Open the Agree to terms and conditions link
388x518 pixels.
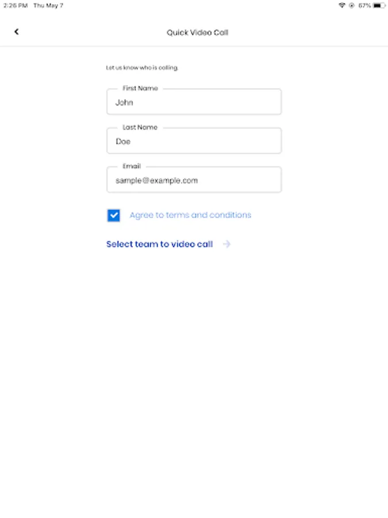pyautogui.click(x=190, y=215)
